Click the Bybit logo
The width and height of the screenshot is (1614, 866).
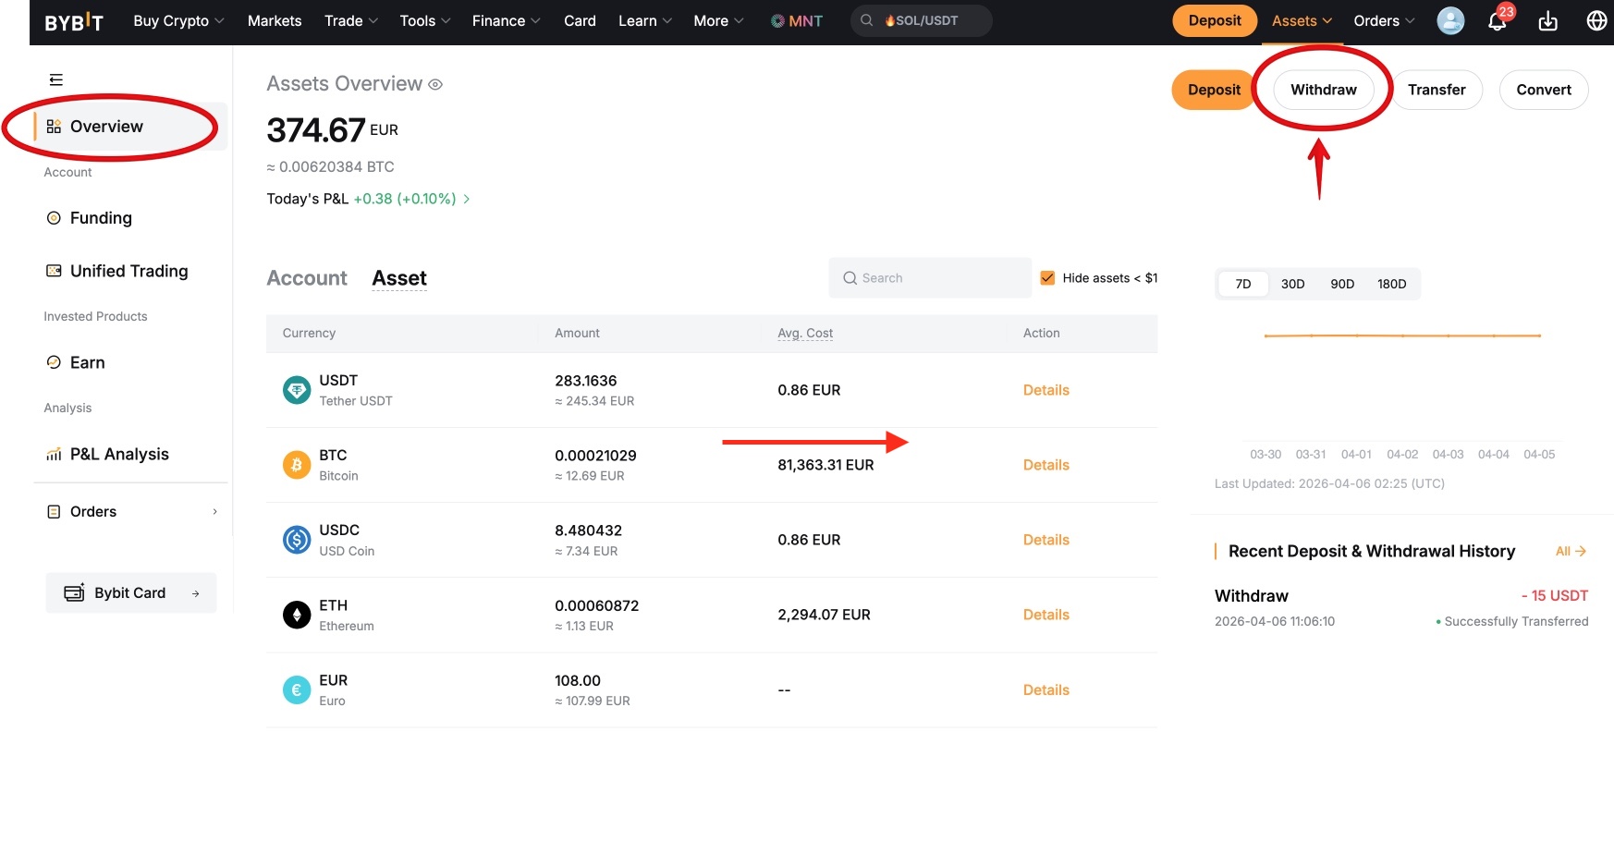(74, 21)
